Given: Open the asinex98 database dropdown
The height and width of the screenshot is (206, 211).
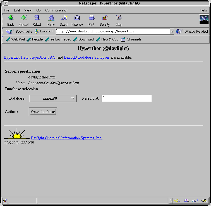Looking at the screenshot, I should coord(53,98).
